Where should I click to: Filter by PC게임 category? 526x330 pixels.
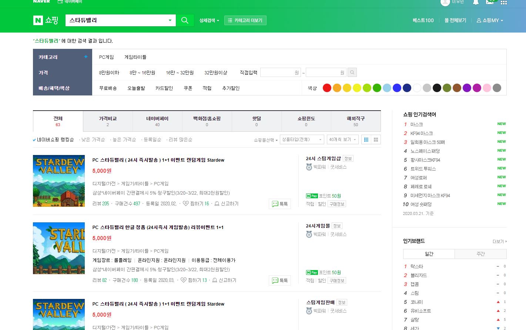106,57
